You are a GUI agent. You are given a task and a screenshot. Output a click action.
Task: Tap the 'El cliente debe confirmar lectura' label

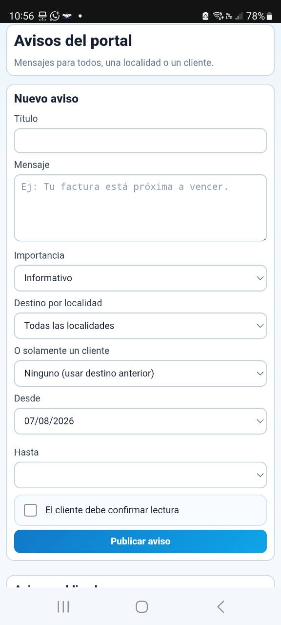[112, 510]
